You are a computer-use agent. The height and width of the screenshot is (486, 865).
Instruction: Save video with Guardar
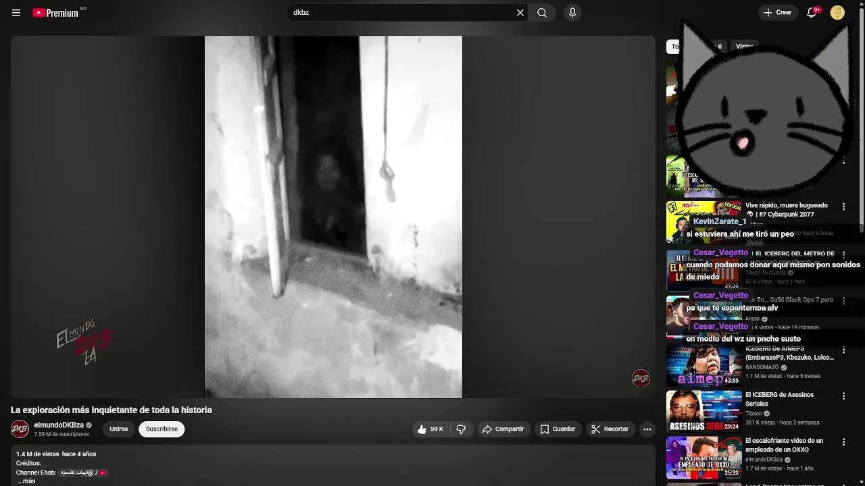pyautogui.click(x=558, y=429)
